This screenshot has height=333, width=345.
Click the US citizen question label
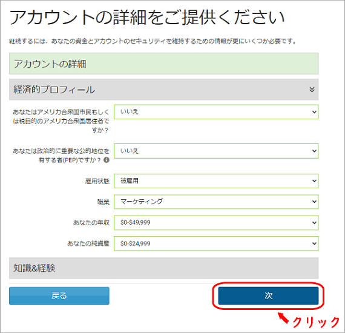pos(61,121)
